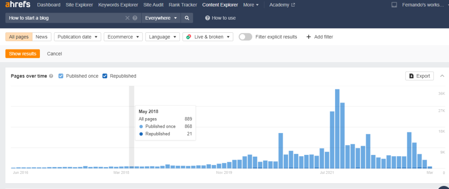Open Rank Tracker
The image size is (449, 189).
tap(183, 5)
